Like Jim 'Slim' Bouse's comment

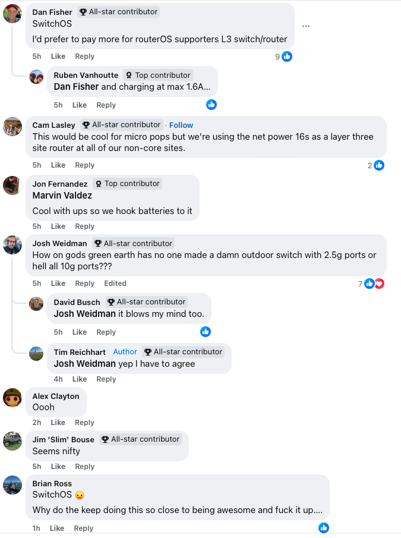tap(58, 467)
